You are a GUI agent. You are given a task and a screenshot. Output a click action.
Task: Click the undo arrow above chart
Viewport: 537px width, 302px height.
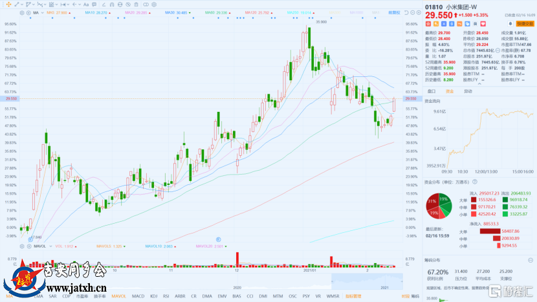(406, 13)
